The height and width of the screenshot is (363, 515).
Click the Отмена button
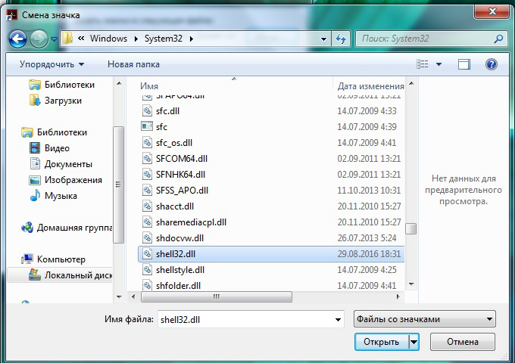pos(462,342)
